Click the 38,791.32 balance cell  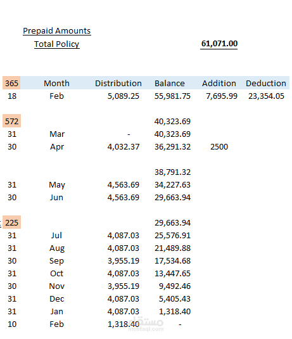(x=172, y=172)
